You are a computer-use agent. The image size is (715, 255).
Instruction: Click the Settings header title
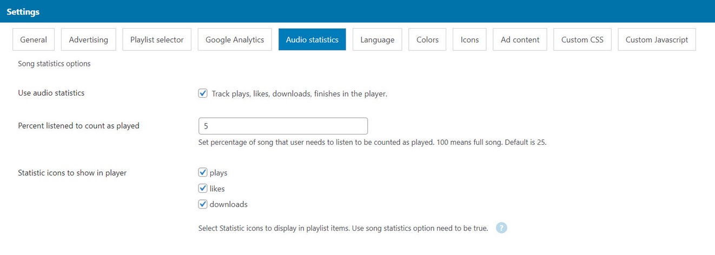23,11
